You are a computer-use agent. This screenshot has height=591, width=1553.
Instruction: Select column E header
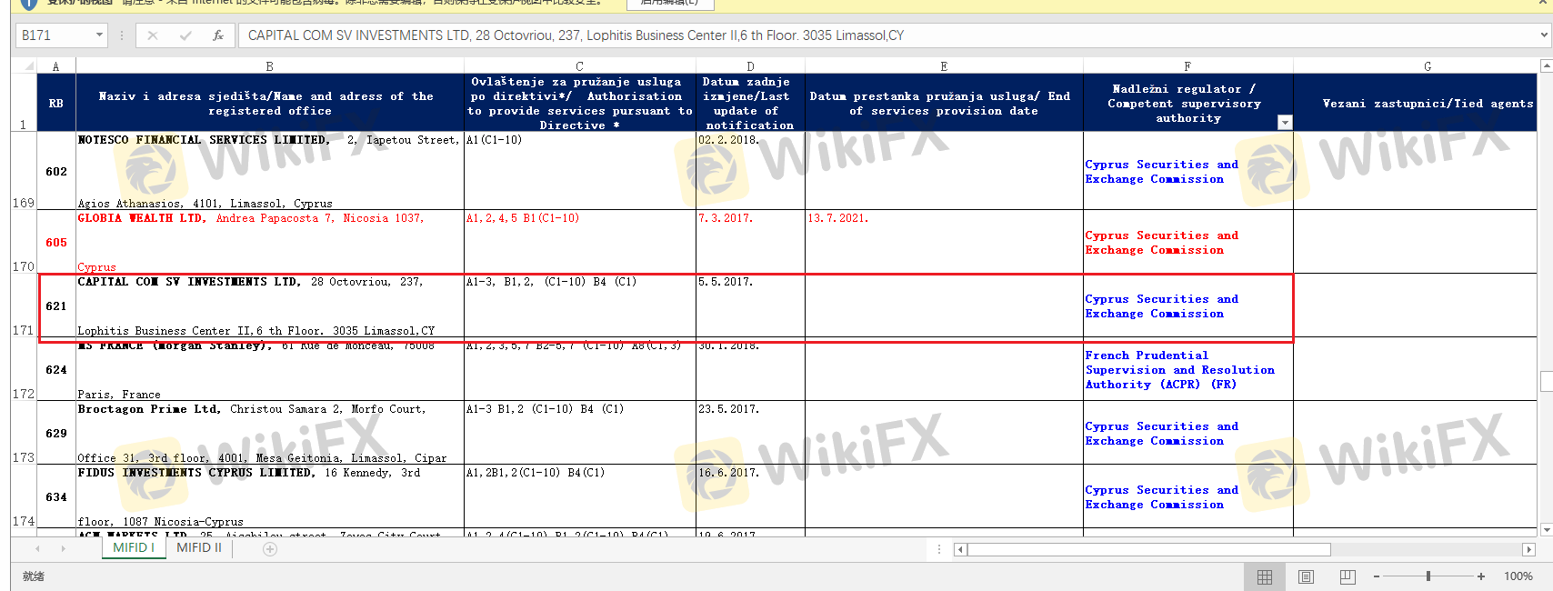(x=944, y=66)
